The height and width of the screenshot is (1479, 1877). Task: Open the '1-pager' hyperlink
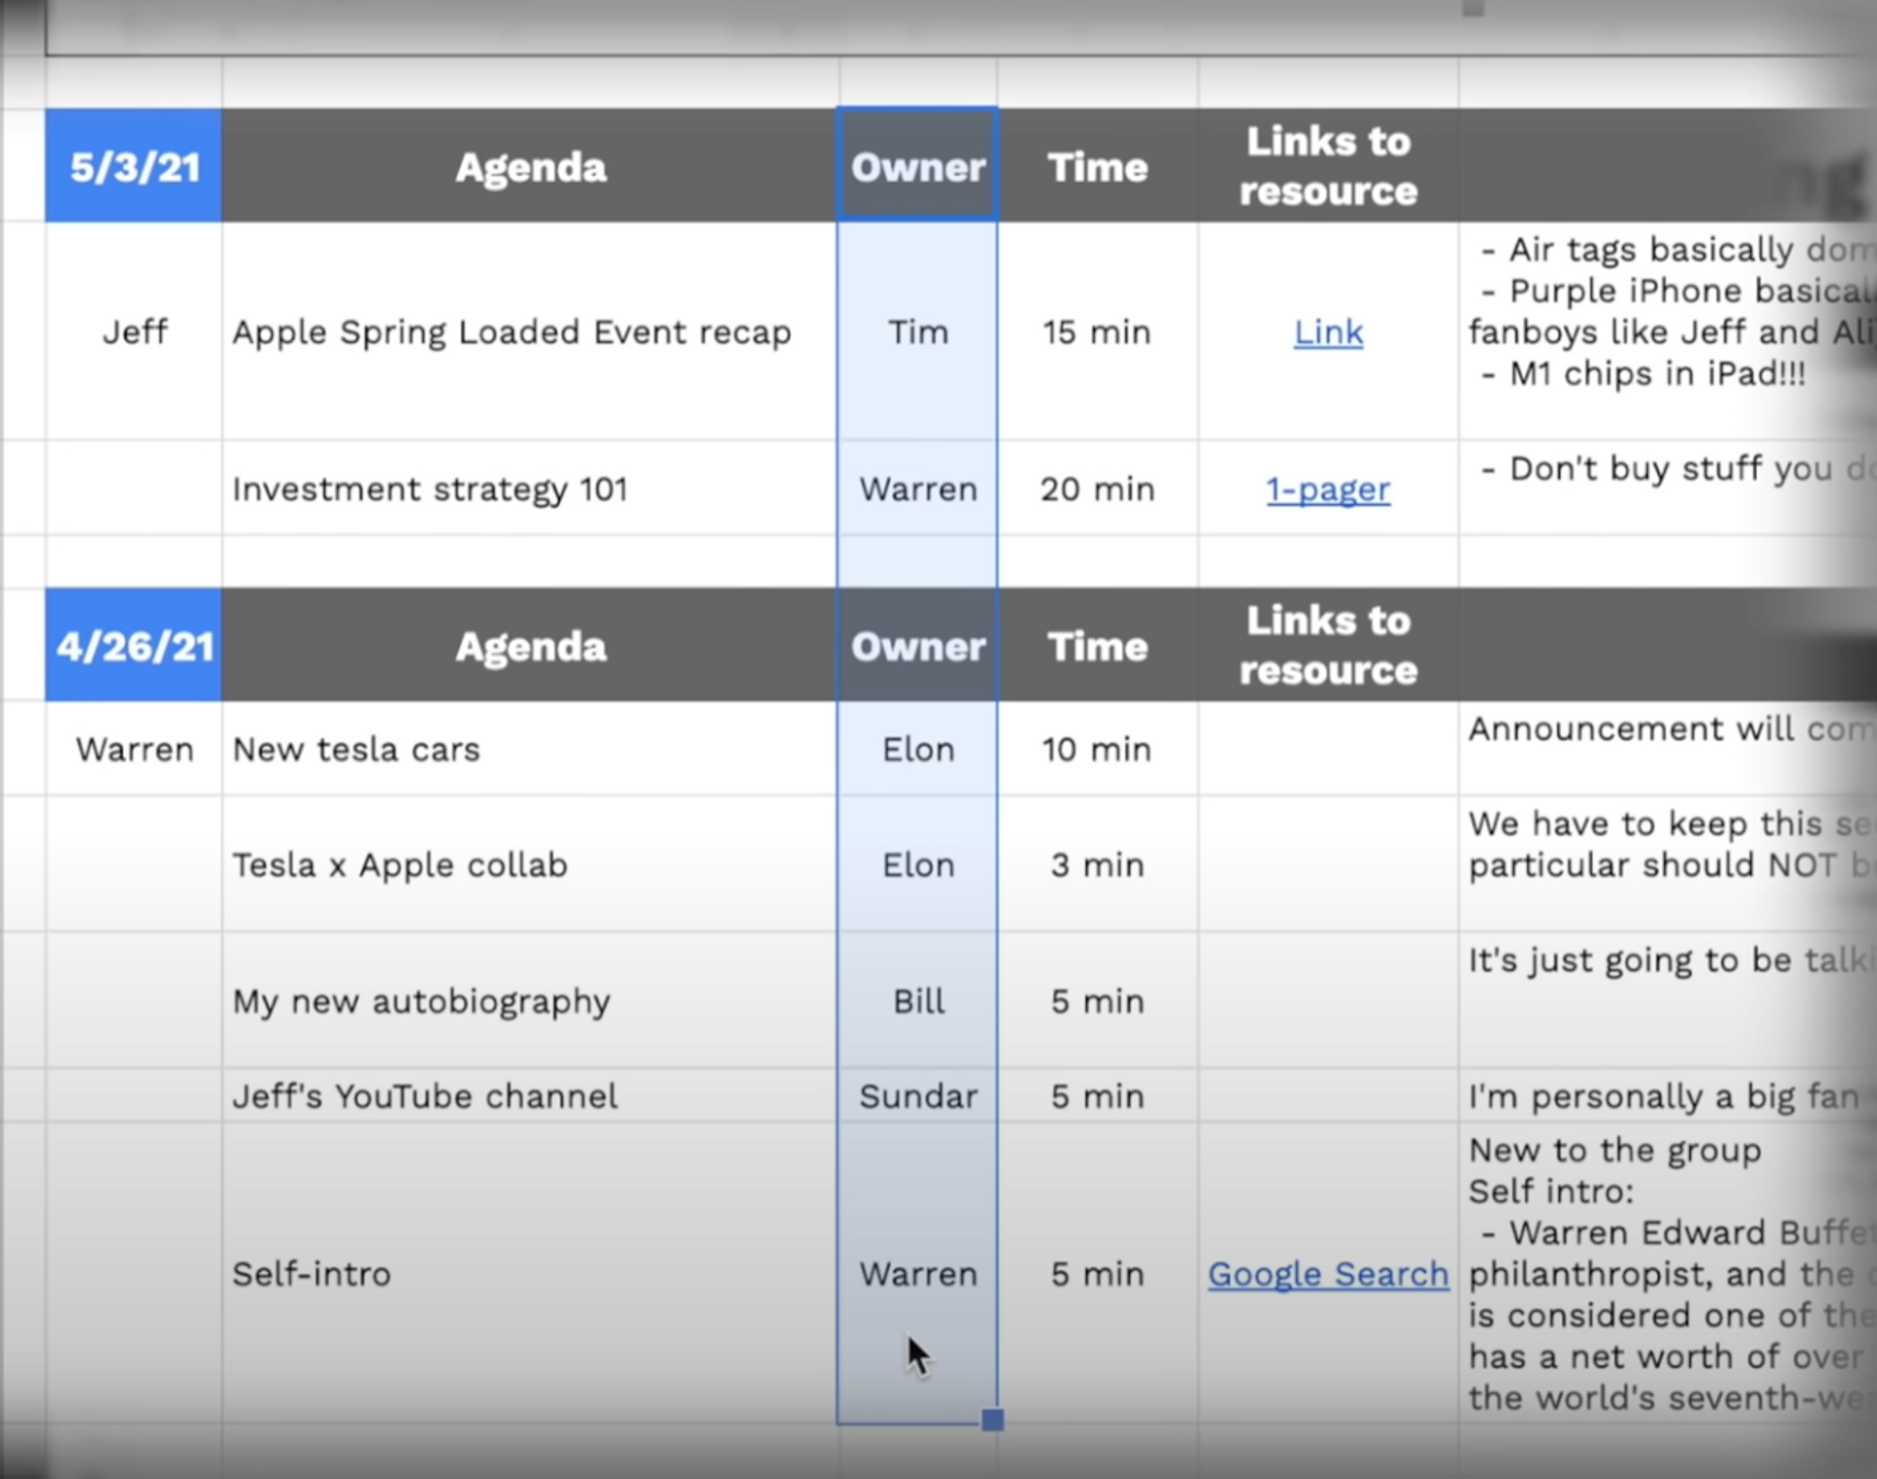tap(1328, 489)
